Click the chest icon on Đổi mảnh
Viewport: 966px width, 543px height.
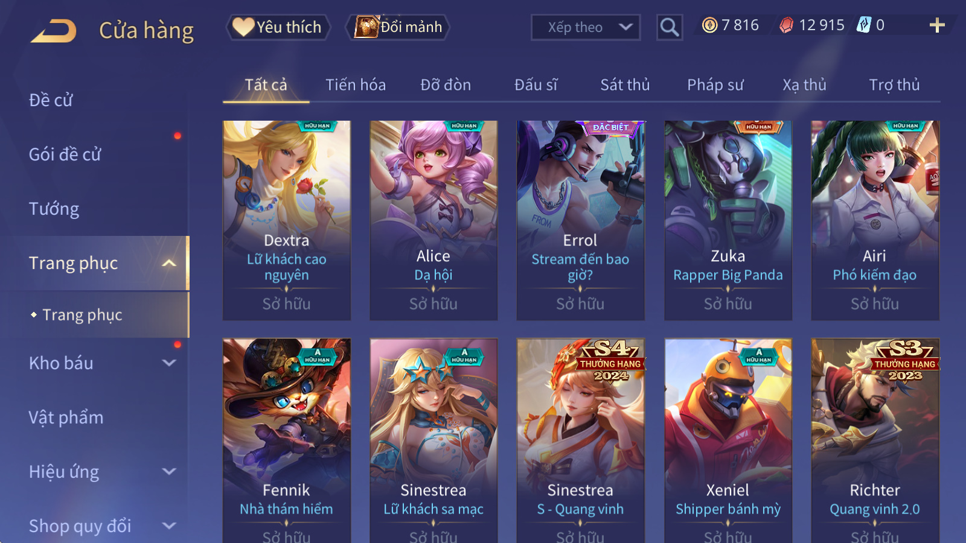click(x=366, y=27)
